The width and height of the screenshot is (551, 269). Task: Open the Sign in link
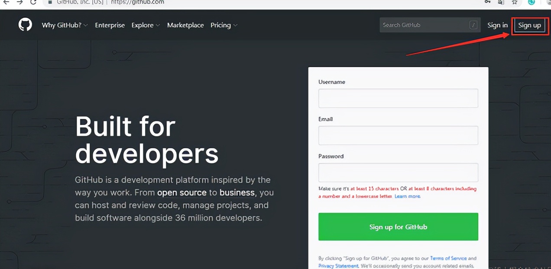(x=497, y=25)
